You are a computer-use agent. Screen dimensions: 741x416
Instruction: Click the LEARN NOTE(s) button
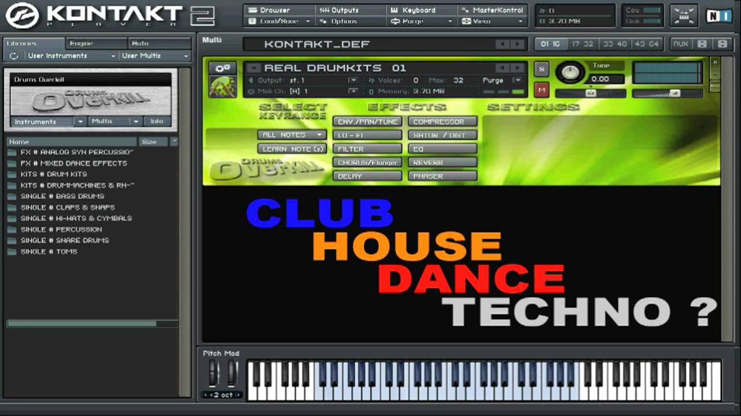(x=292, y=148)
